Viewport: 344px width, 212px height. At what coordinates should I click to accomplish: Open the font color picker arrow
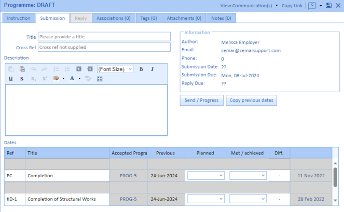(79, 79)
